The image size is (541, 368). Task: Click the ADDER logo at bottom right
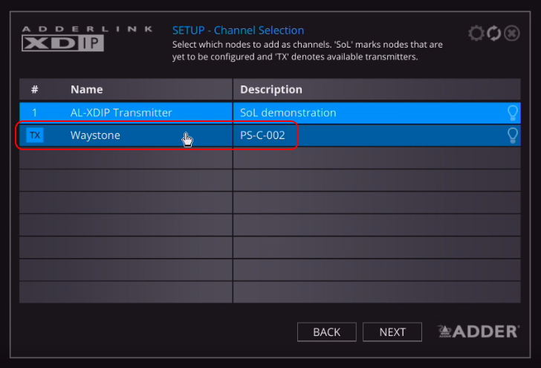478,332
